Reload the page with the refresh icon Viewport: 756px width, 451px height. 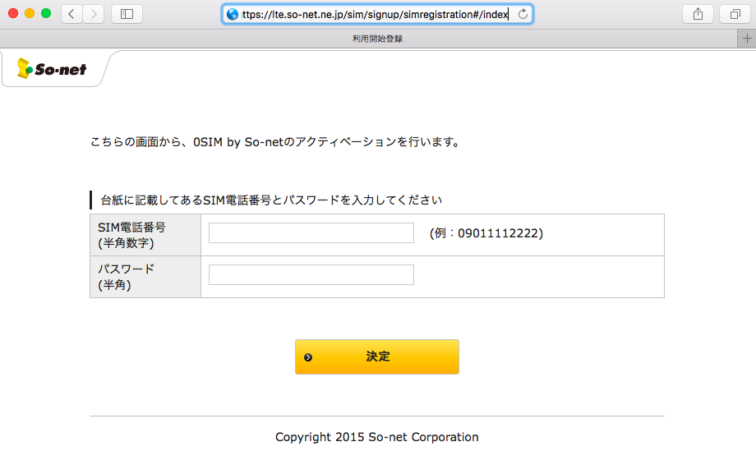pos(523,14)
